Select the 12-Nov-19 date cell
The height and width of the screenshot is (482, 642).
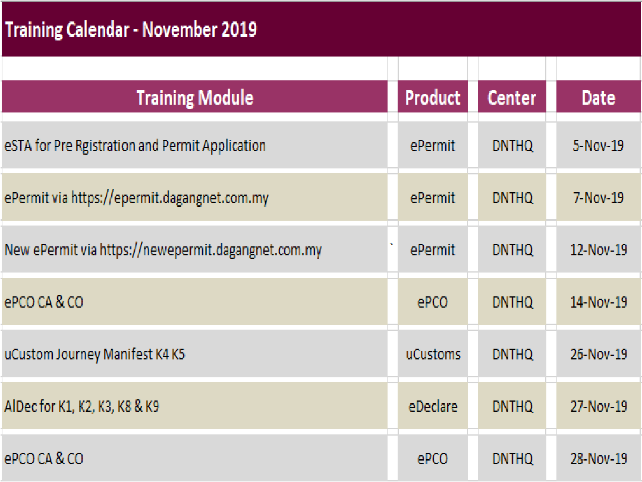tap(598, 249)
